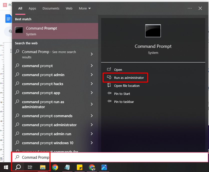Click magnifier icon inside the search box

pyautogui.click(x=17, y=157)
